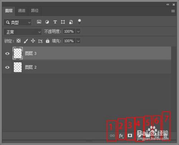
Task: Switch to the 通道 tab
Action: pos(21,11)
